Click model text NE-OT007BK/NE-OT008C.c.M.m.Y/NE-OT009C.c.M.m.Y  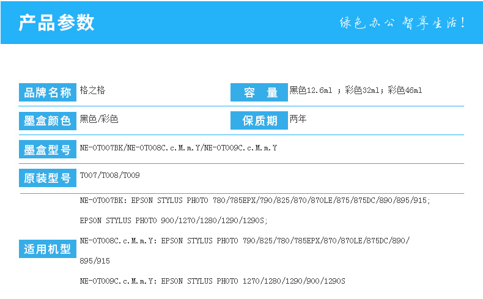point(179,148)
